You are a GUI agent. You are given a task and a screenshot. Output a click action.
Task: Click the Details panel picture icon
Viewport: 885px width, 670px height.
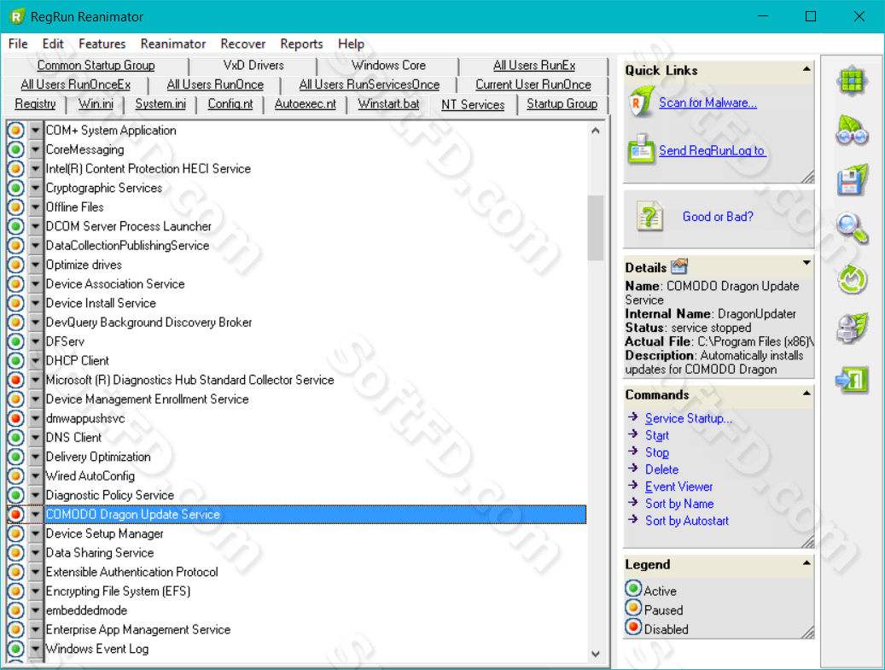(679, 266)
